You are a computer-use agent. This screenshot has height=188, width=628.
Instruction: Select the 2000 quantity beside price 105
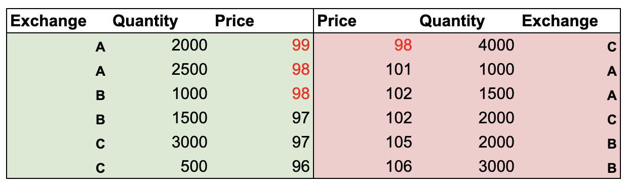496,142
